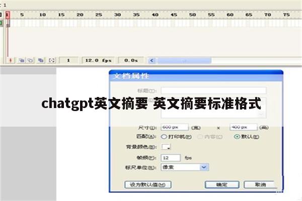The width and height of the screenshot is (302, 201).
Task: Click the 确定 button
Action: click(x=222, y=184)
